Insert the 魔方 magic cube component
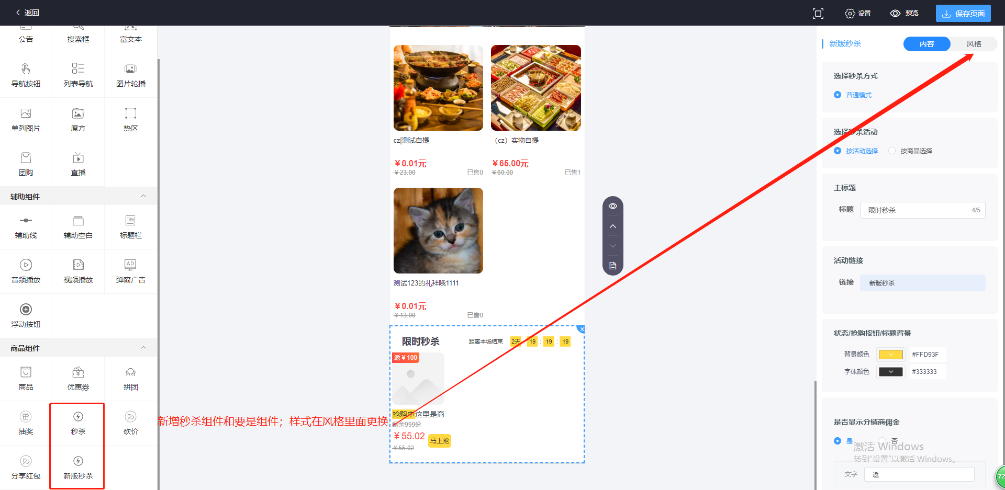Viewport: 1005px width, 490px height. [78, 120]
